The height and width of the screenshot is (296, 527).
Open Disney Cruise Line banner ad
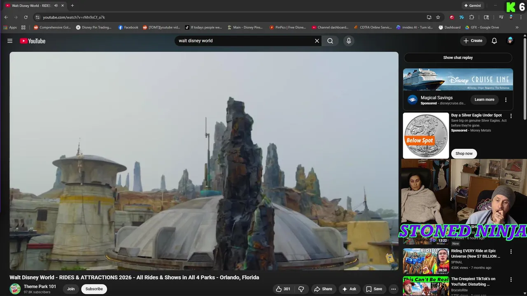click(458, 79)
